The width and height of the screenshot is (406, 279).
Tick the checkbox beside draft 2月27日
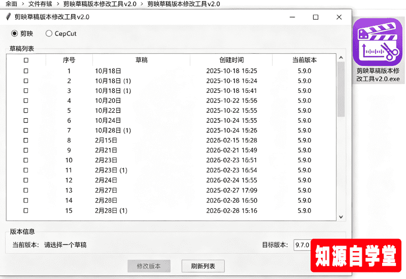(26, 190)
